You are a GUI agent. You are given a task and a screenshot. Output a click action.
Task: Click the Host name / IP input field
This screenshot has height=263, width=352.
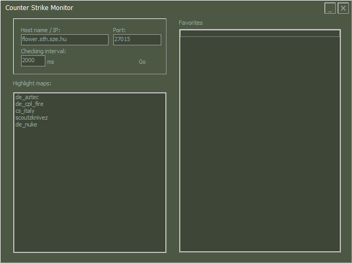[x=64, y=40]
